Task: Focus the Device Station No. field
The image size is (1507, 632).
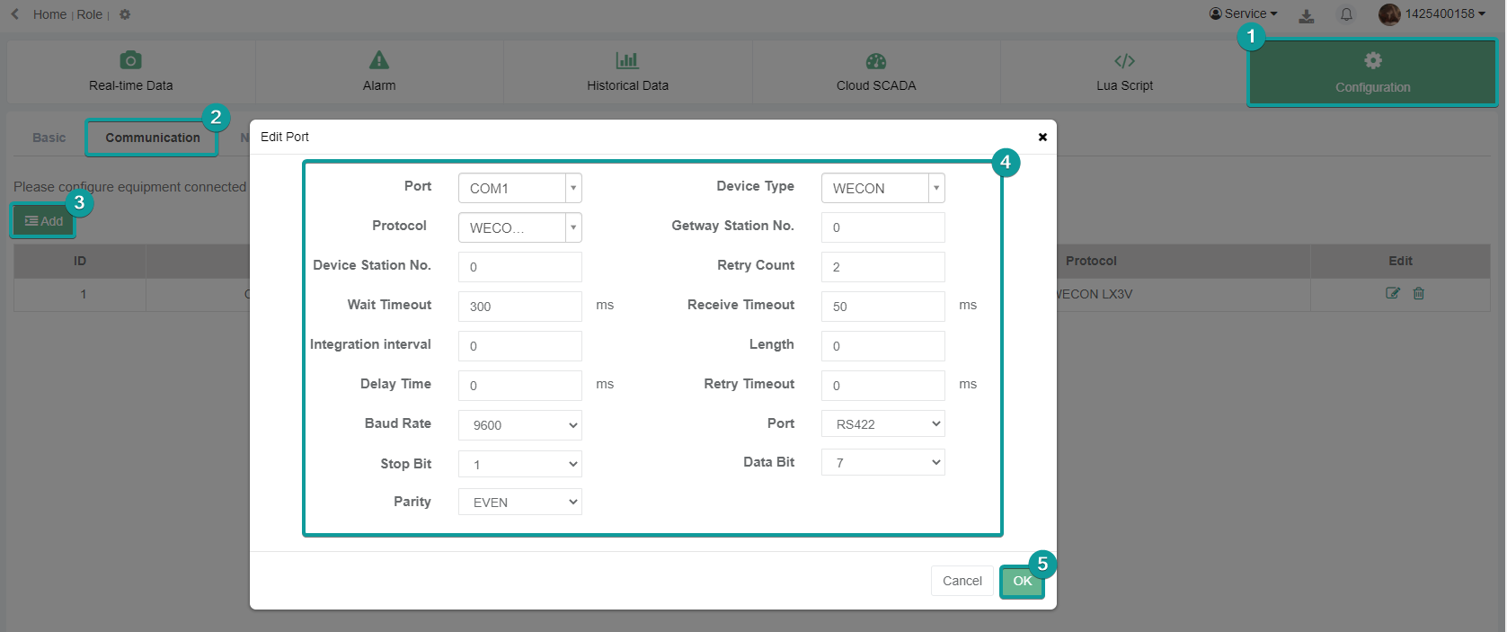Action: click(x=520, y=267)
